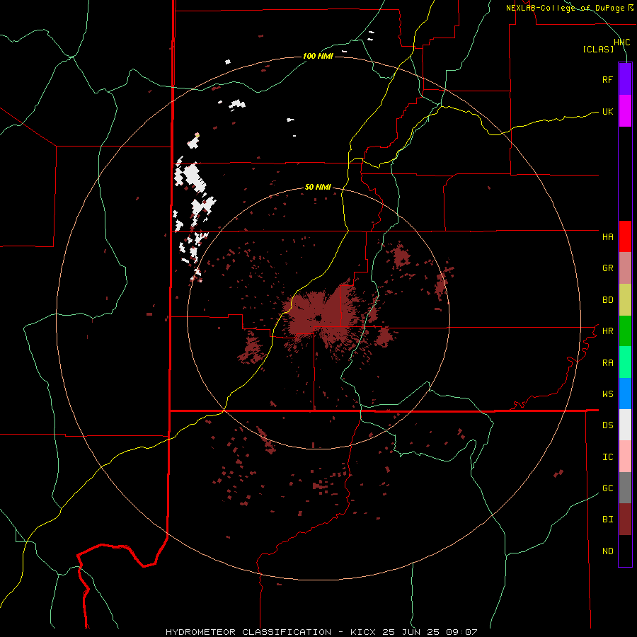Viewport: 637px width, 637px height.
Task: Click the red HA legend swatch
Action: tap(625, 236)
